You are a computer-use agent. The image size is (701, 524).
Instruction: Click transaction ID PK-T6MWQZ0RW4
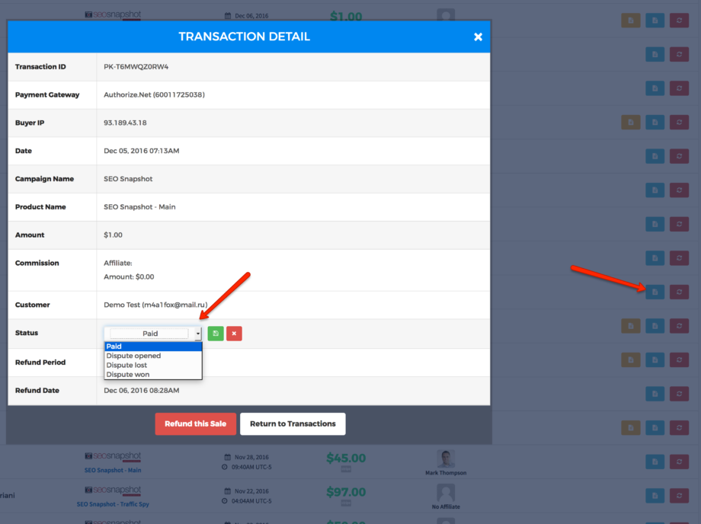(136, 66)
